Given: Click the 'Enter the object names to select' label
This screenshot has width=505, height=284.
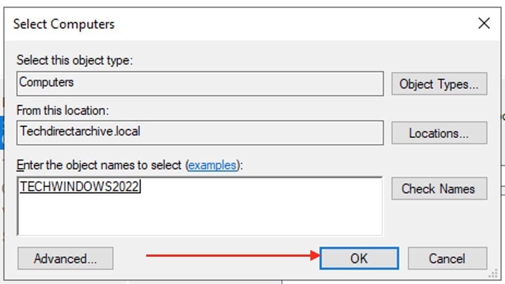Looking at the screenshot, I should click(100, 165).
